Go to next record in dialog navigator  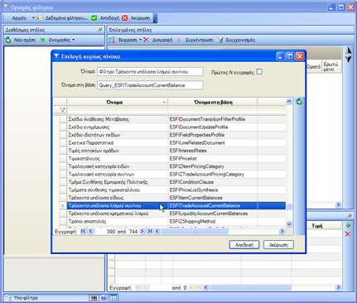[142, 231]
